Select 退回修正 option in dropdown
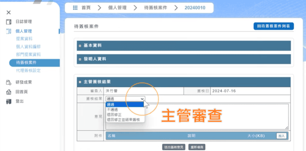The width and height of the screenshot is (306, 151). (114, 114)
